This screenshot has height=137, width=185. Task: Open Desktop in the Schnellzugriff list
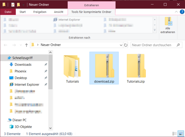[21, 78]
